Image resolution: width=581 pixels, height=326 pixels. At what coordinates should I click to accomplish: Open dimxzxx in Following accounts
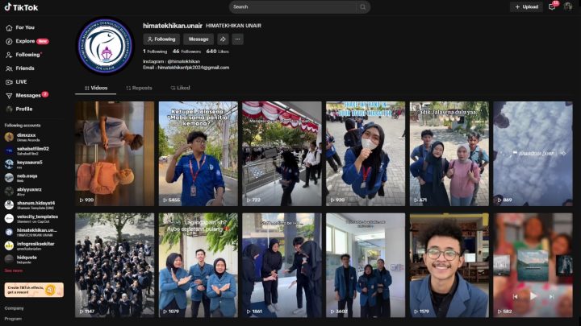tap(24, 137)
